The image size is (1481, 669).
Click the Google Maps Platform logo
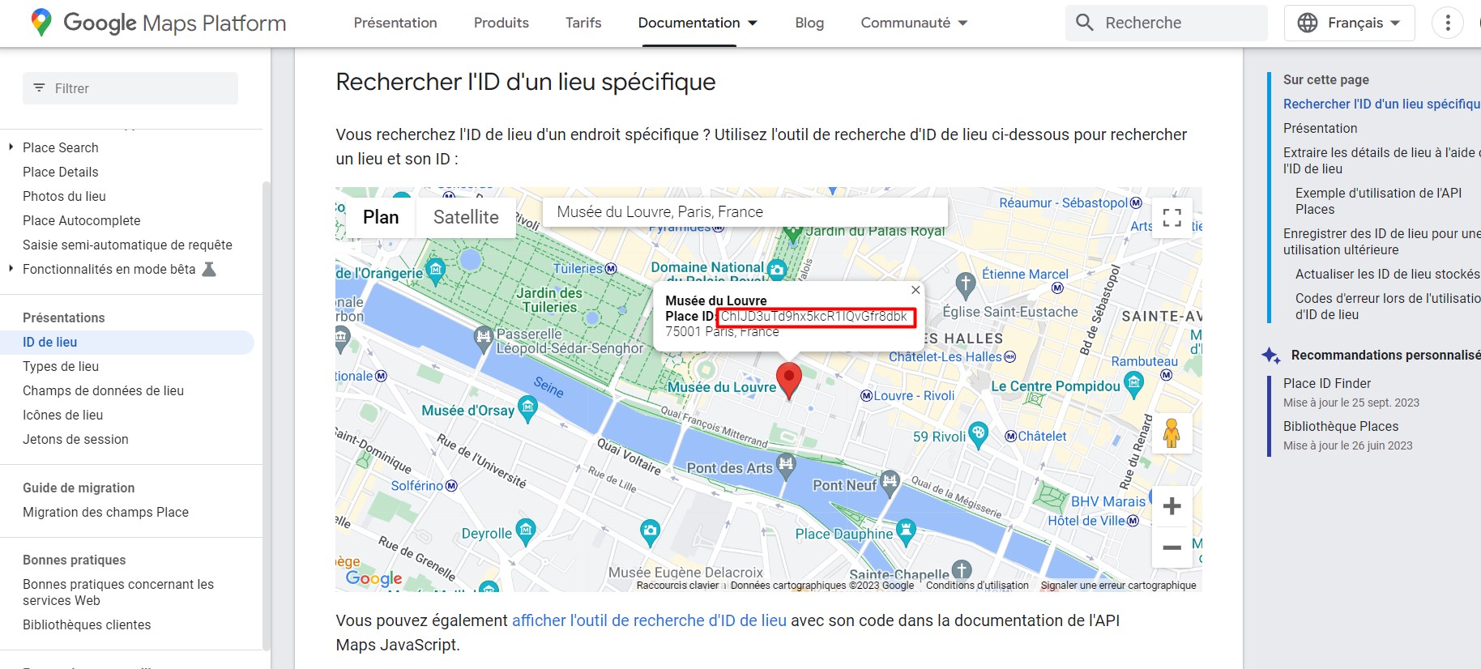[x=158, y=23]
